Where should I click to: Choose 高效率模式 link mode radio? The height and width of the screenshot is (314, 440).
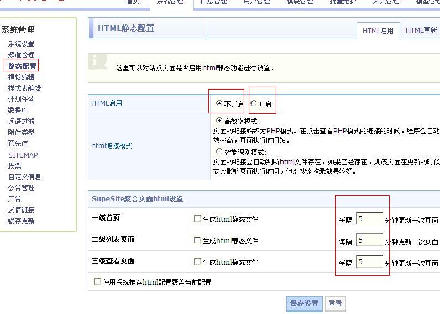(219, 121)
